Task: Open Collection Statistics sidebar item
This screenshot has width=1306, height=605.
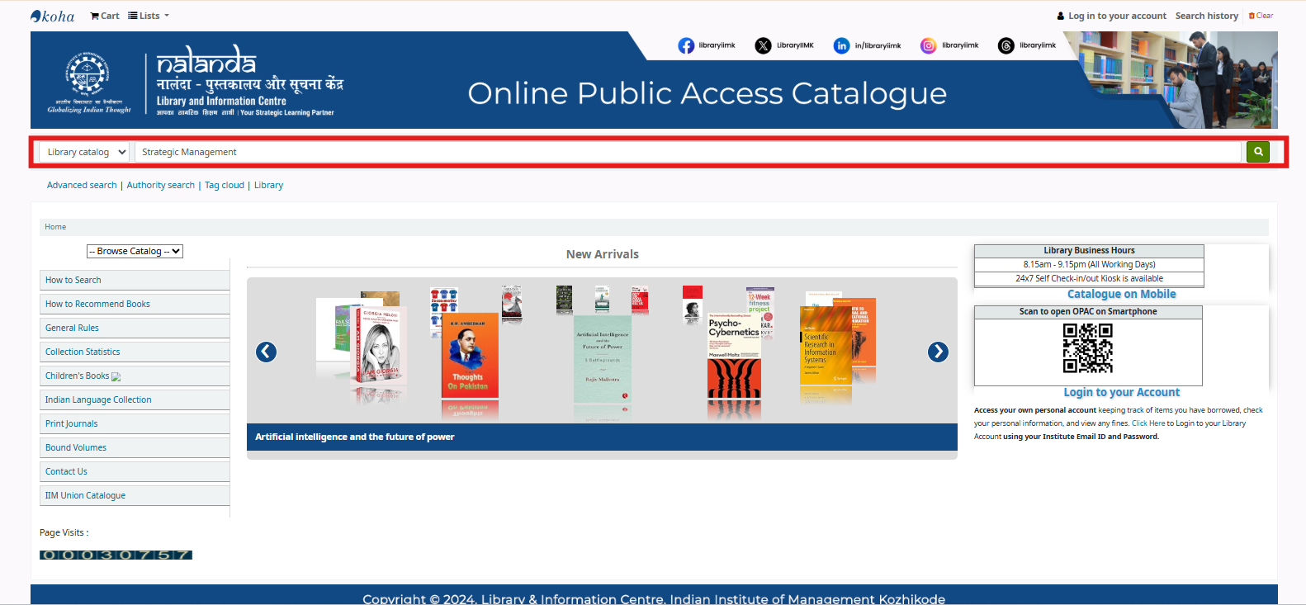Action: (83, 352)
